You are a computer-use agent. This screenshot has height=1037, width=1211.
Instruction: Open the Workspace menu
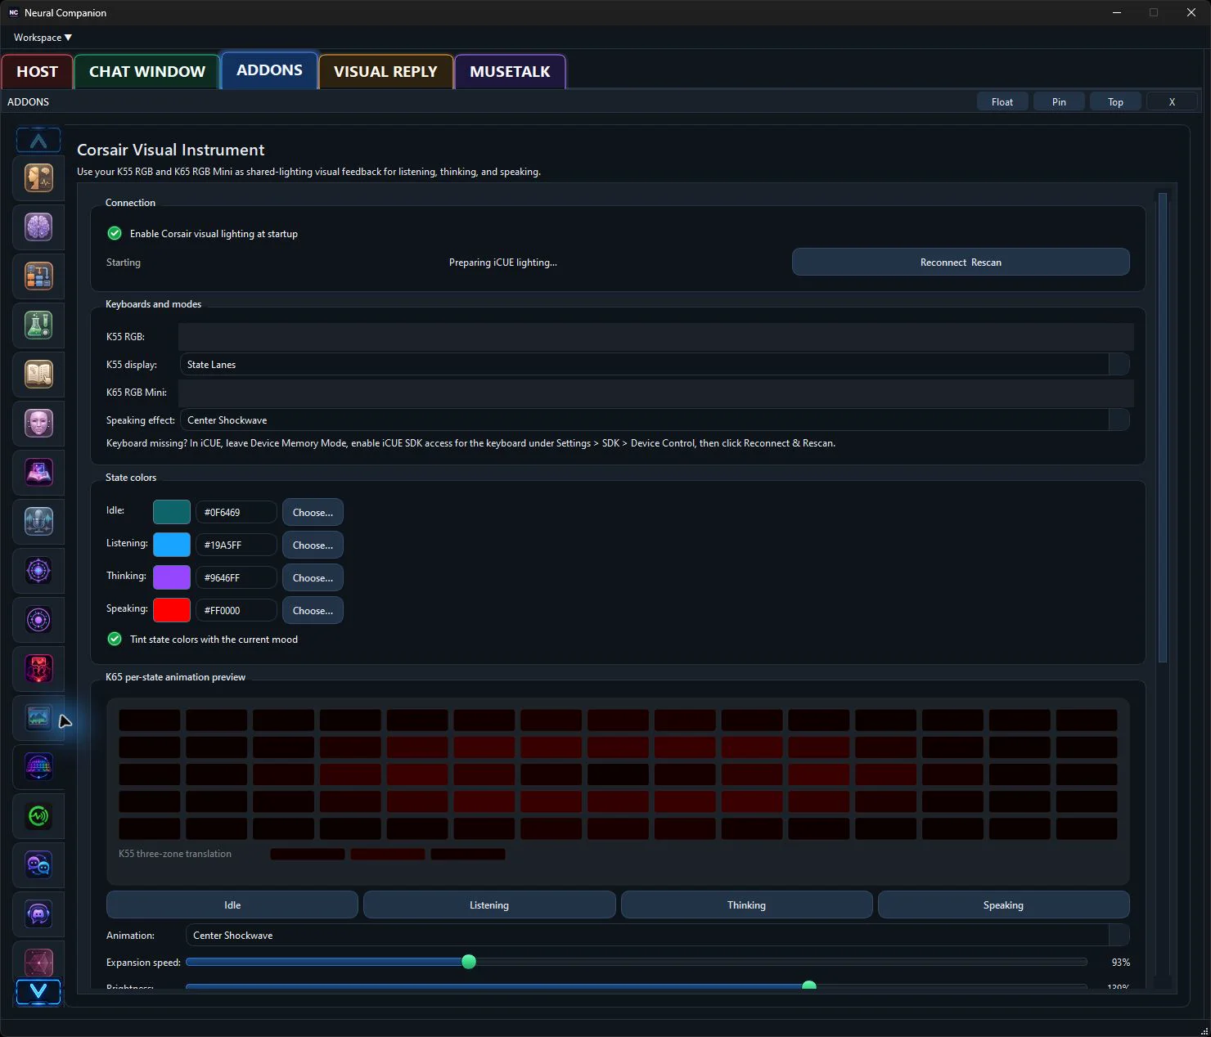click(x=43, y=38)
